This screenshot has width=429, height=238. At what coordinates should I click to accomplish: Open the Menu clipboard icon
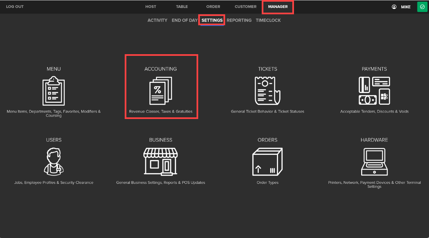pos(54,91)
